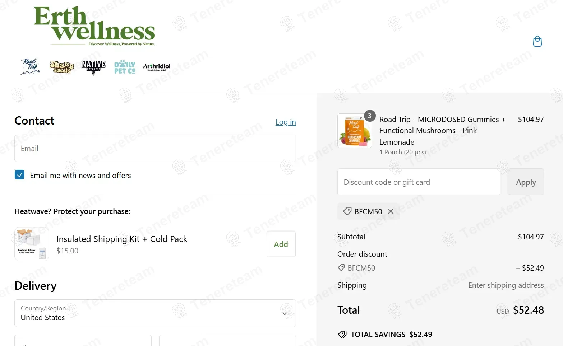Open the Native Extracts brand logo
The width and height of the screenshot is (563, 346).
click(x=93, y=67)
